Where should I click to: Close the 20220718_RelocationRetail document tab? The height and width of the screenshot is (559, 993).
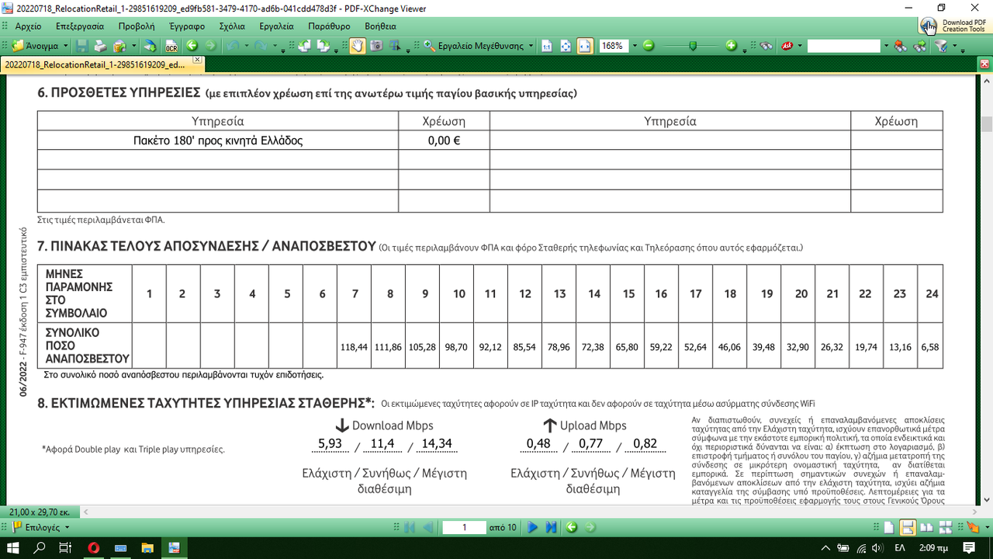[197, 60]
